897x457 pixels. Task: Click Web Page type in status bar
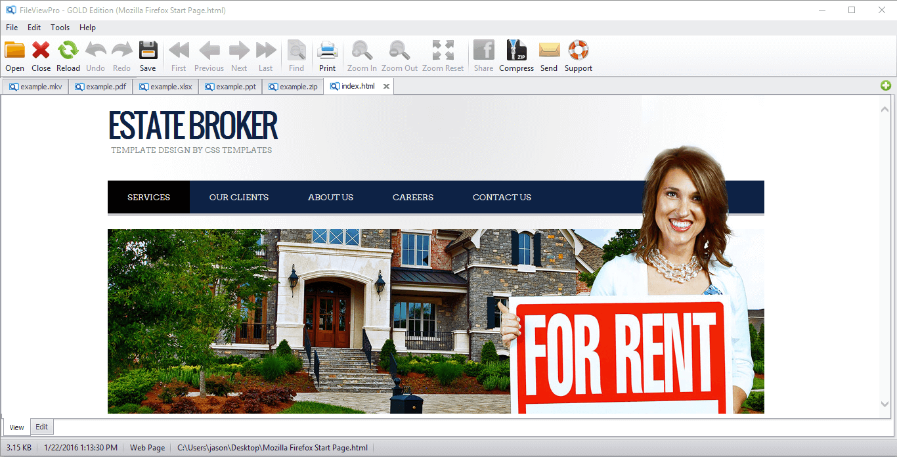tap(148, 448)
